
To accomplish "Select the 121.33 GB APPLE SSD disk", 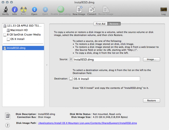I will pyautogui.click(x=23, y=26).
